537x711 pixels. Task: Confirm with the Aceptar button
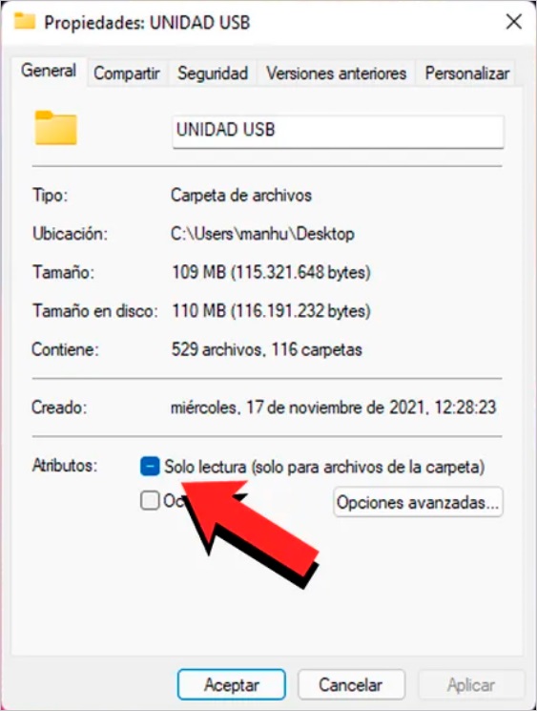click(232, 684)
